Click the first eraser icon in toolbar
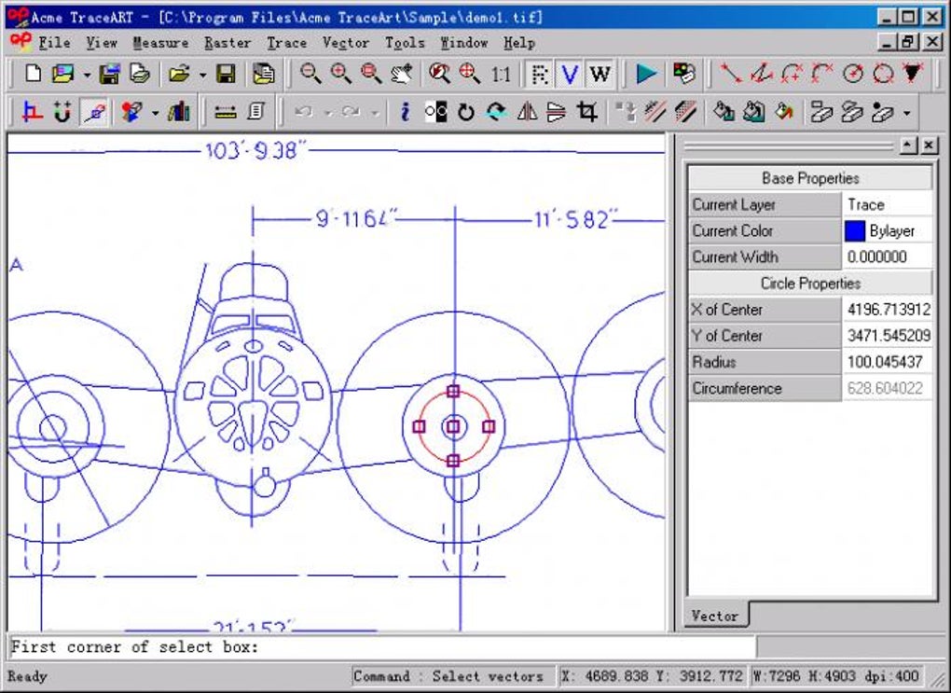This screenshot has width=951, height=693. pyautogui.click(x=821, y=112)
